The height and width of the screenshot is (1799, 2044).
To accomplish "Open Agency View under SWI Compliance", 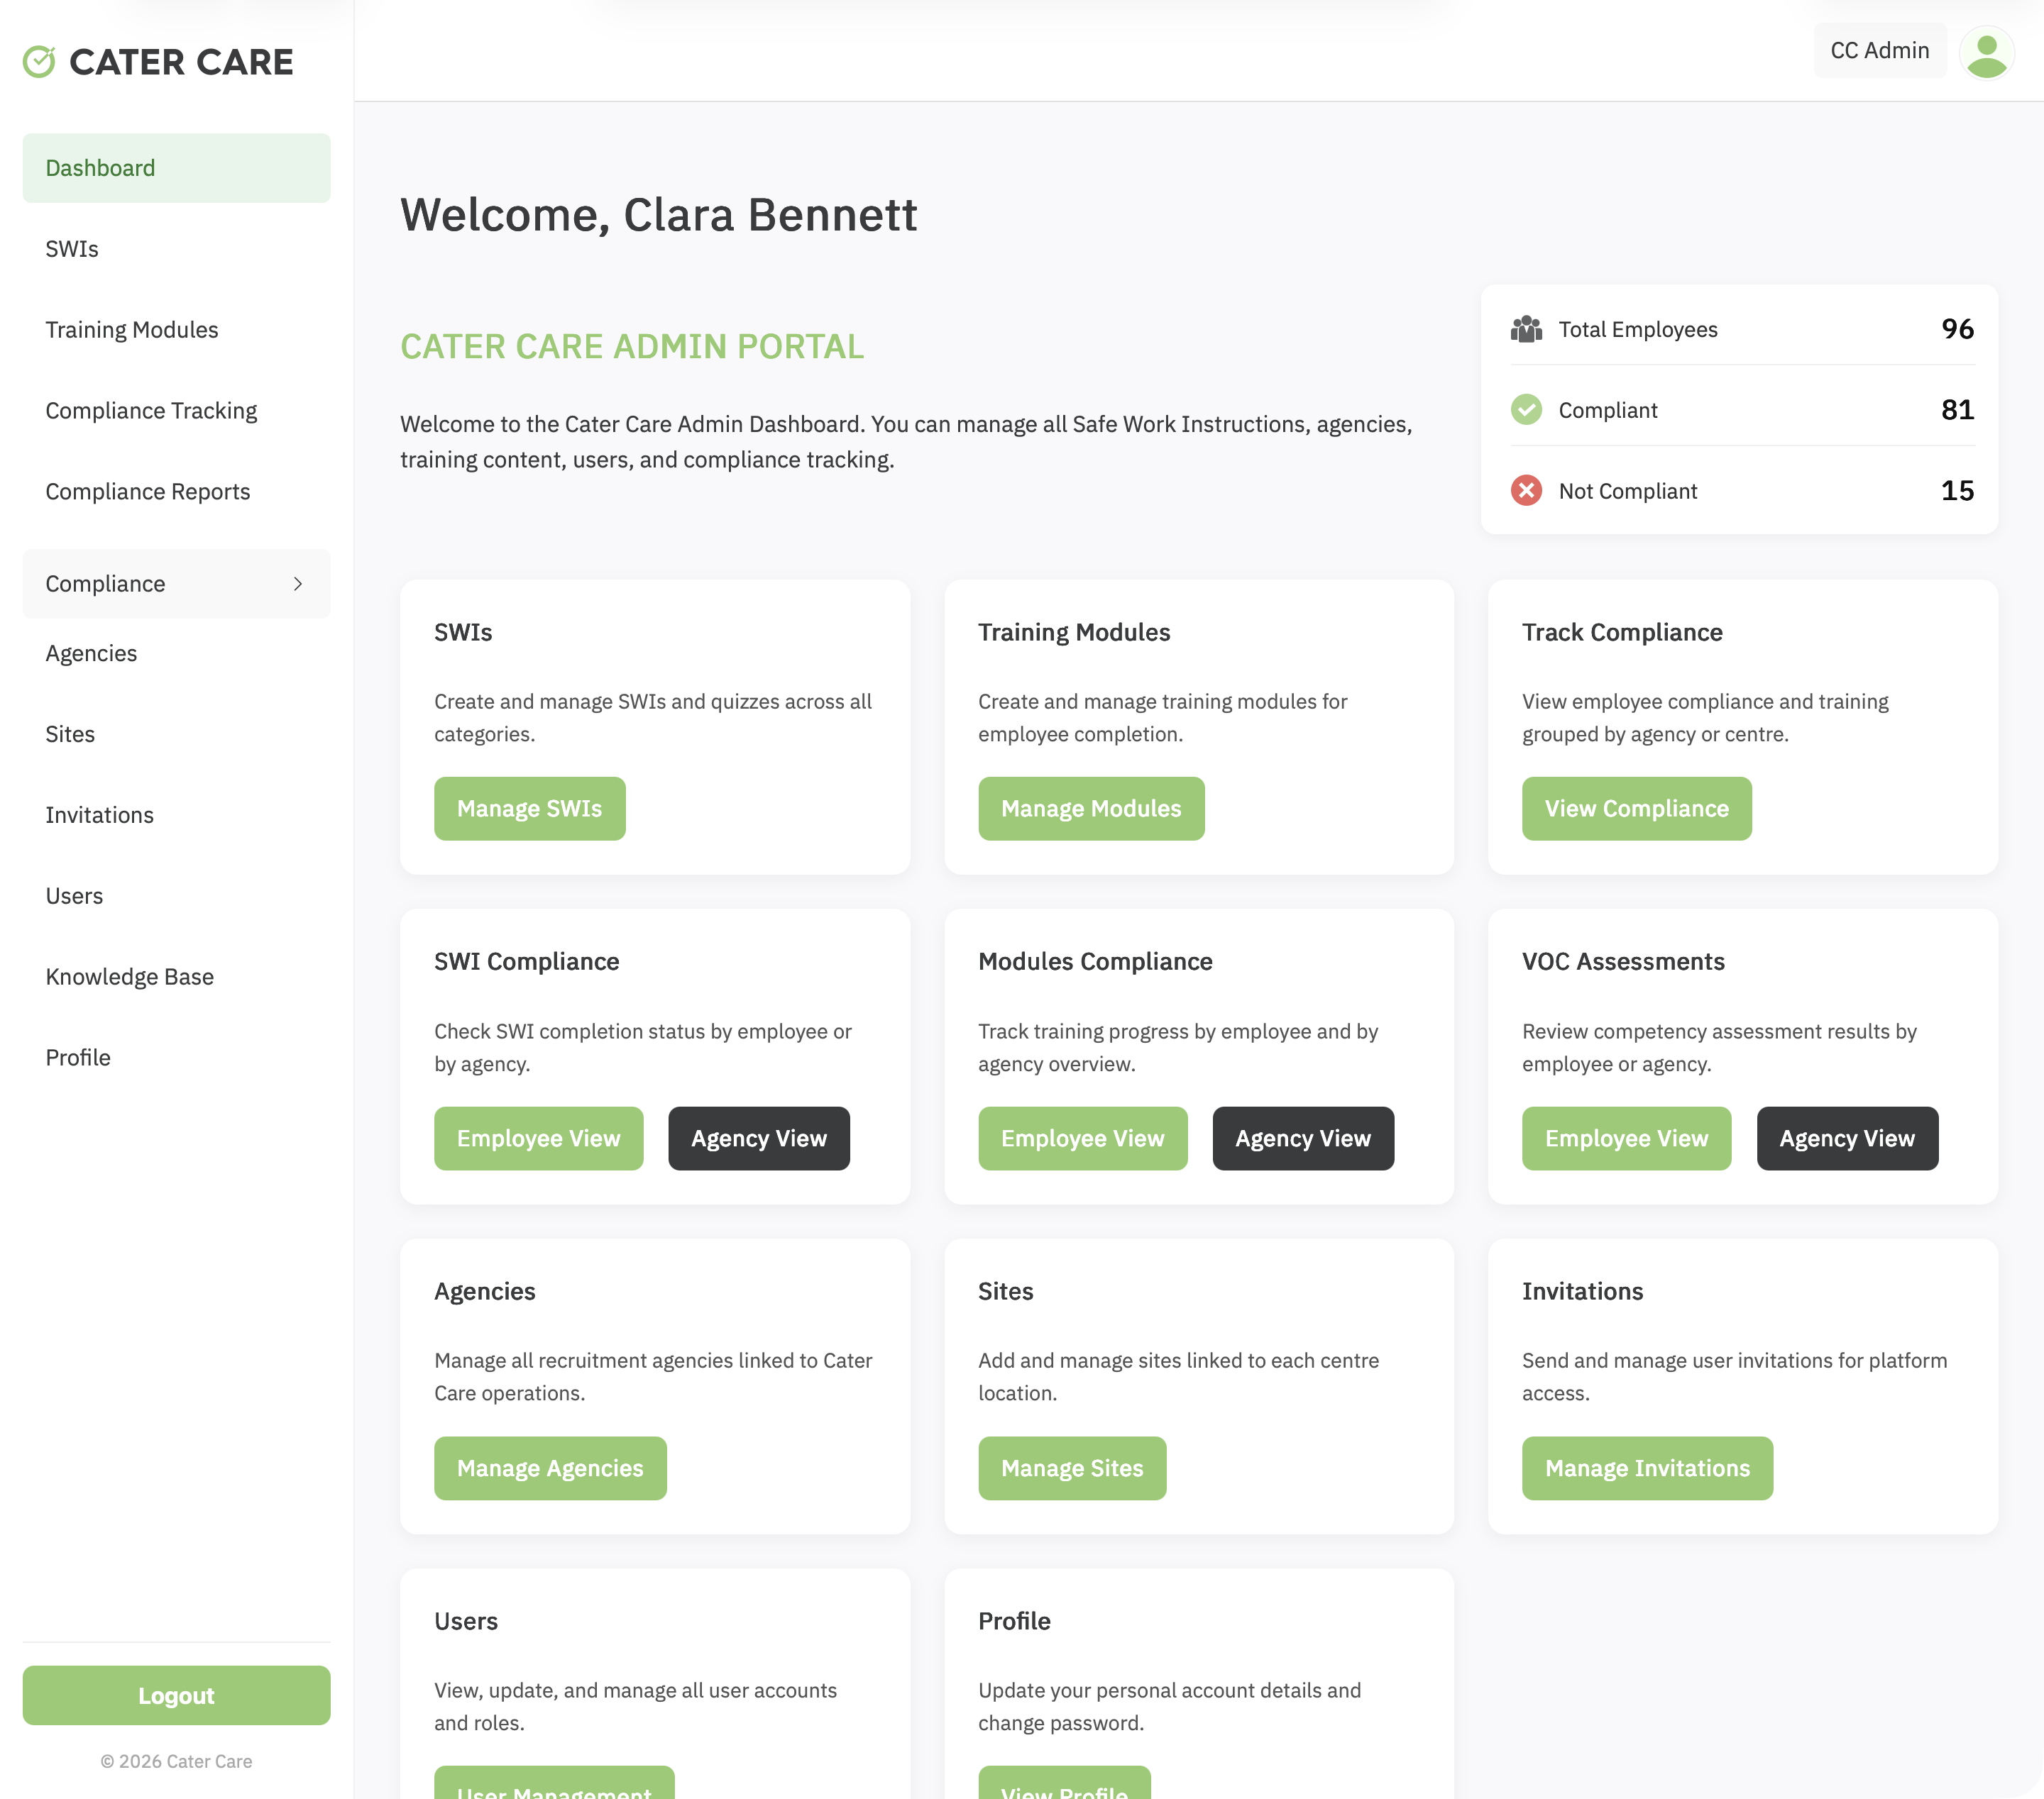I will click(759, 1139).
